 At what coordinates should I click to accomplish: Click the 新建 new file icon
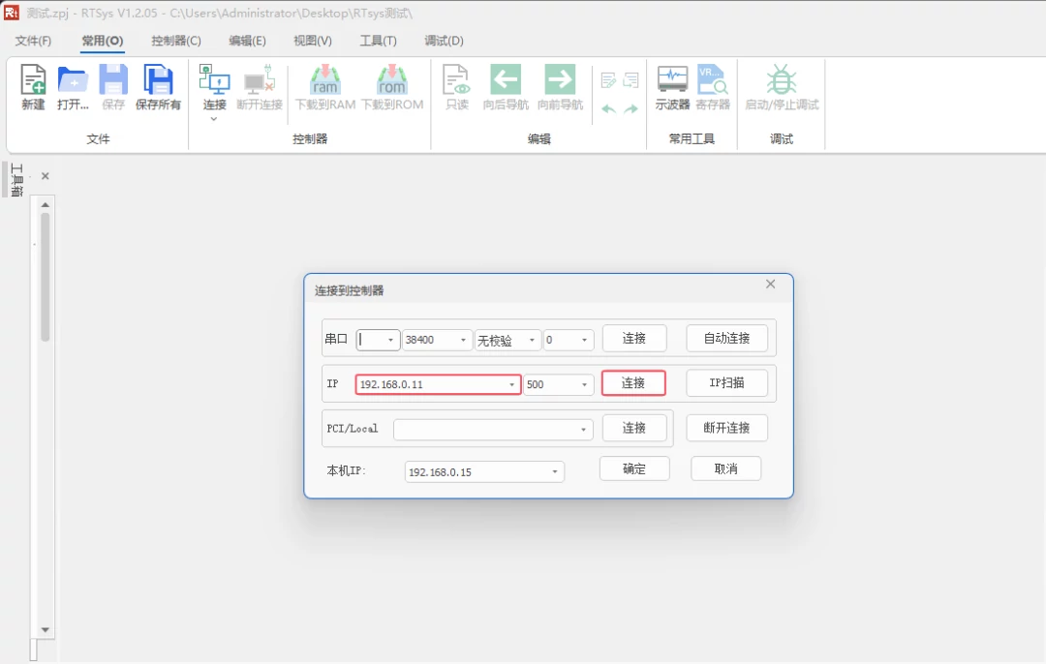click(x=33, y=87)
